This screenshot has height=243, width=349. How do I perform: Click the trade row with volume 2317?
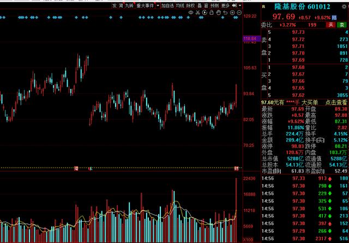pyautogui.click(x=305, y=239)
